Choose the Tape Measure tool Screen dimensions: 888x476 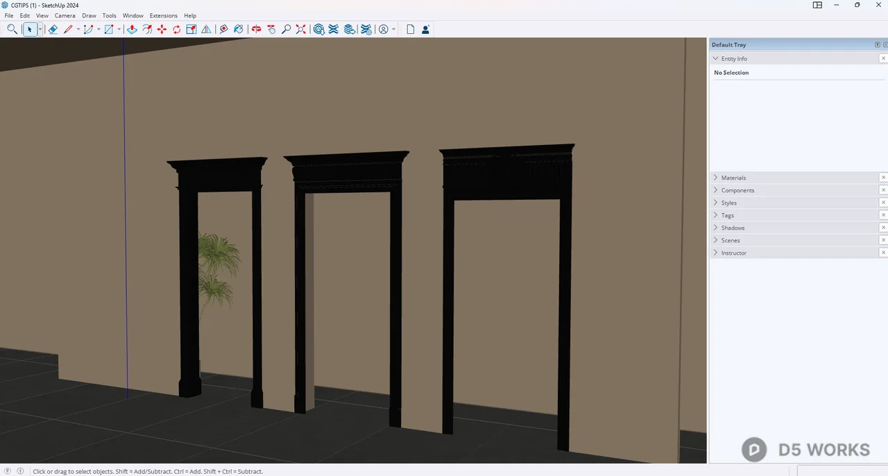tap(223, 29)
